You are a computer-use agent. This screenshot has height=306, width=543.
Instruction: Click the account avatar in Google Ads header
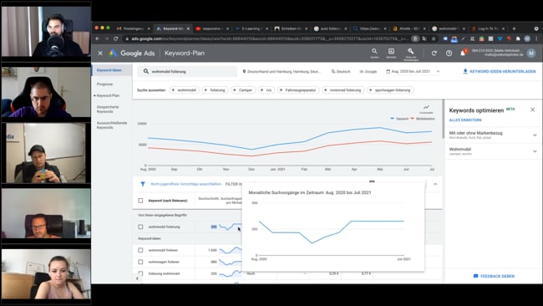tap(531, 53)
